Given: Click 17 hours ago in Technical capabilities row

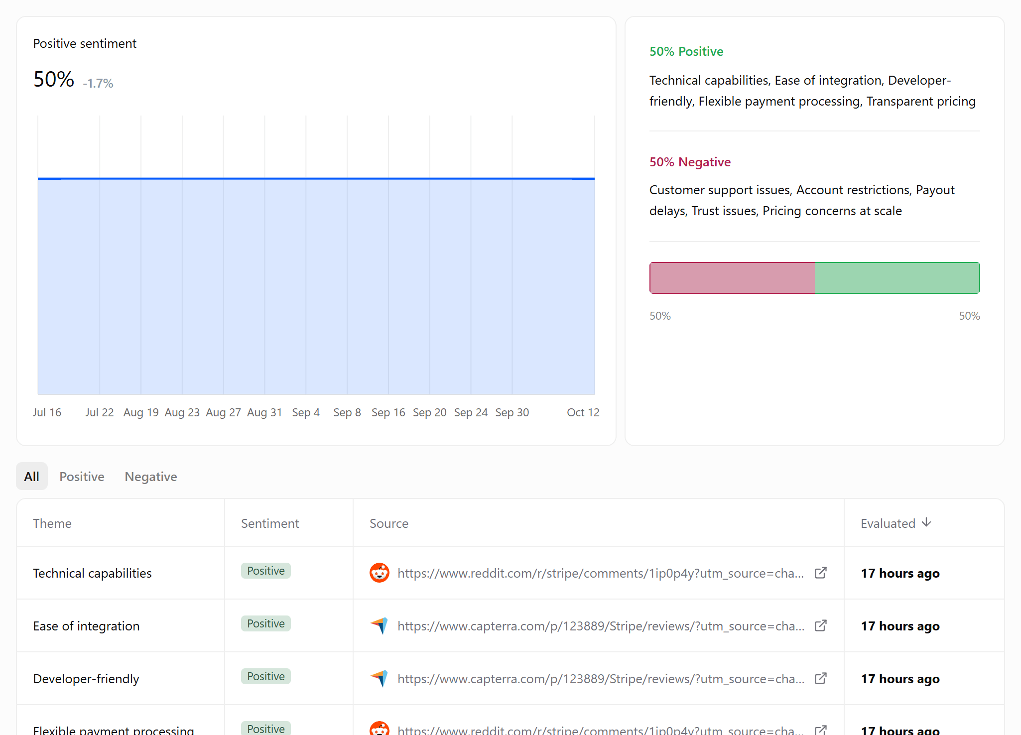Looking at the screenshot, I should tap(900, 573).
